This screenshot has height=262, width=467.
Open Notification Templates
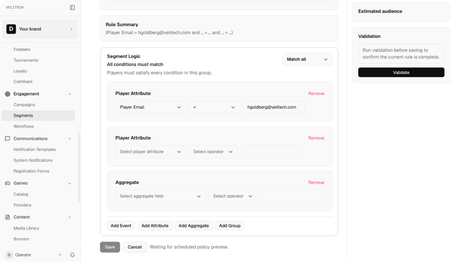tap(35, 149)
